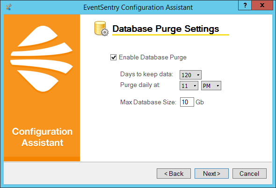Click the question mark help button

245,5
